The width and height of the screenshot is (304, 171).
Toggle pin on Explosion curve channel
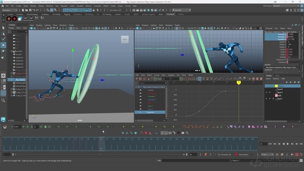click(x=140, y=112)
